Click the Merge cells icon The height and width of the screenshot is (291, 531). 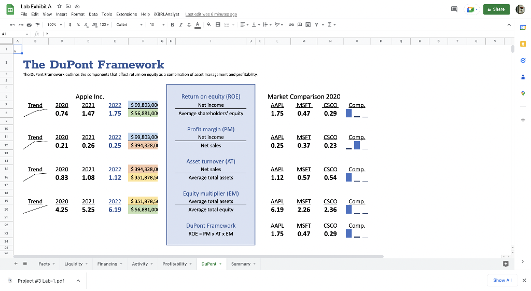click(x=227, y=25)
